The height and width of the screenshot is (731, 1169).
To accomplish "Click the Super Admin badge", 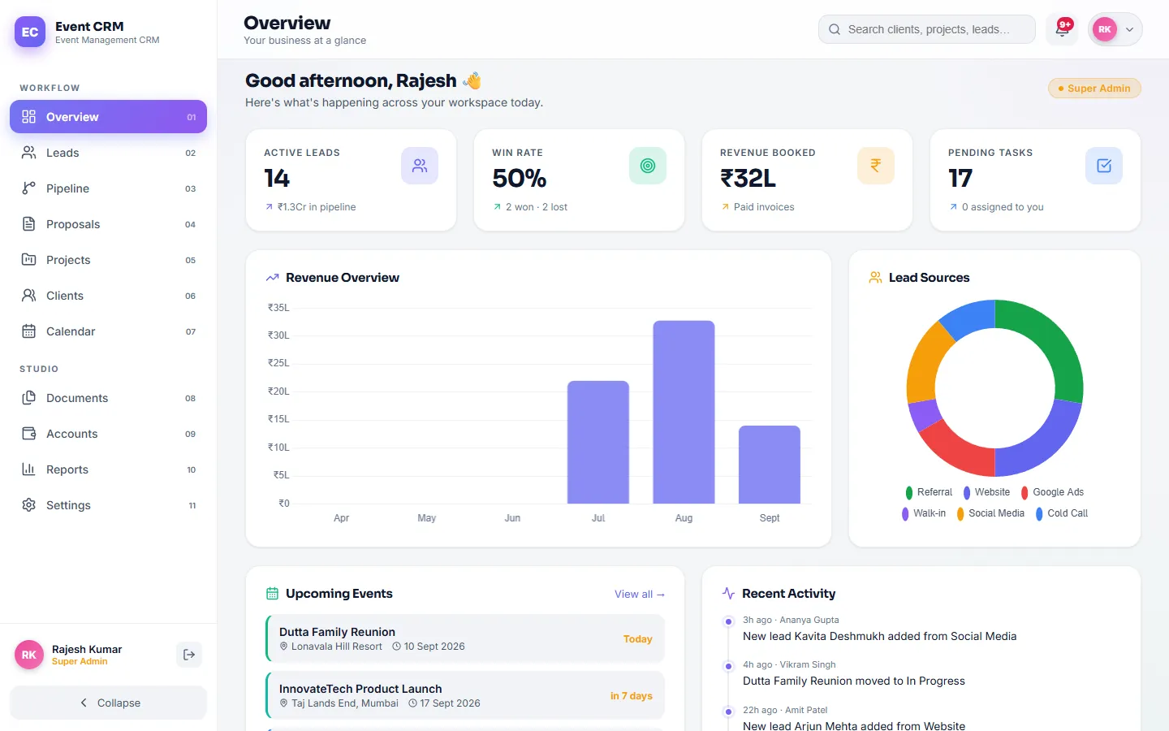I will point(1094,89).
